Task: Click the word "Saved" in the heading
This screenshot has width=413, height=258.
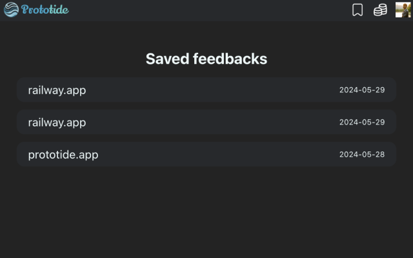Action: click(167, 59)
